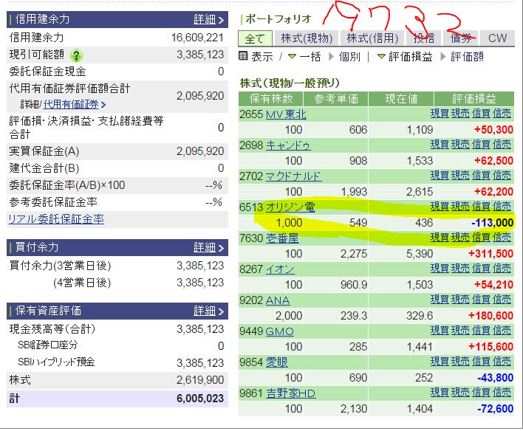The height and width of the screenshot is (431, 523).
Task: Open stock オリジン電 link
Action: point(290,207)
